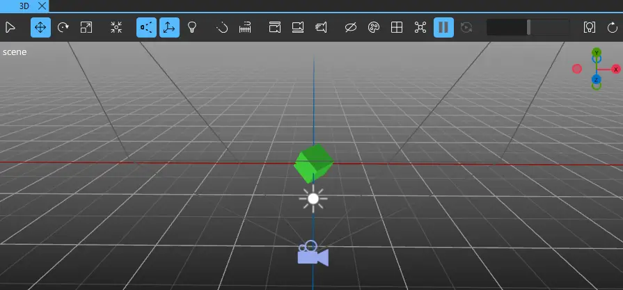Activate the Move/translate tool
This screenshot has width=623, height=290.
(x=40, y=28)
